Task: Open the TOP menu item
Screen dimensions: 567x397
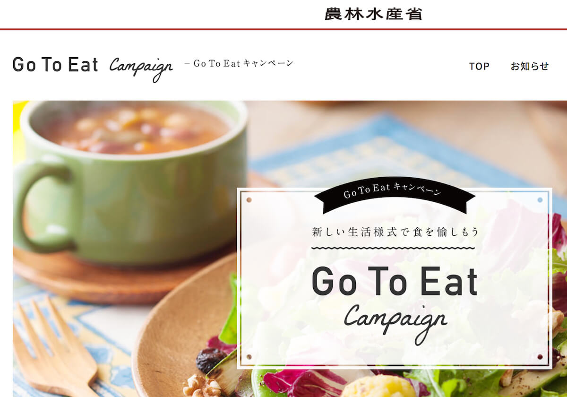Action: (479, 67)
